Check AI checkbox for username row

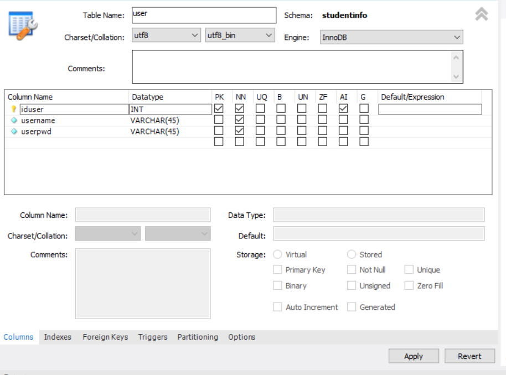343,119
